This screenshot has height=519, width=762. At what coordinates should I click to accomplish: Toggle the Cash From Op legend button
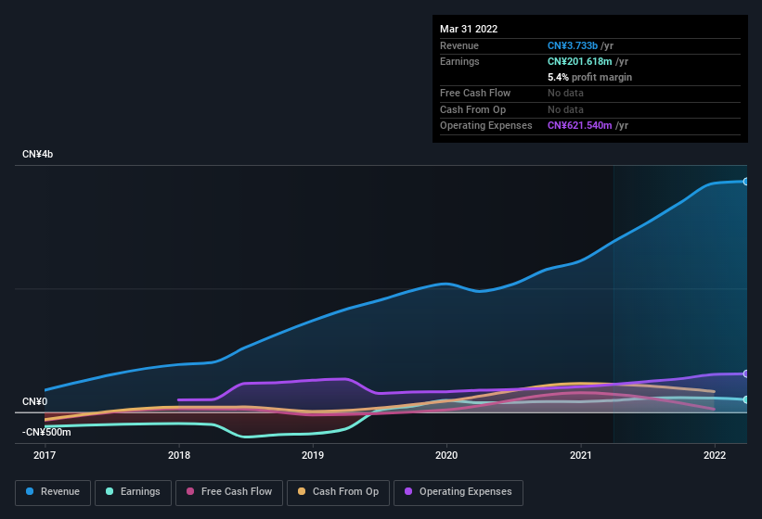(x=338, y=492)
